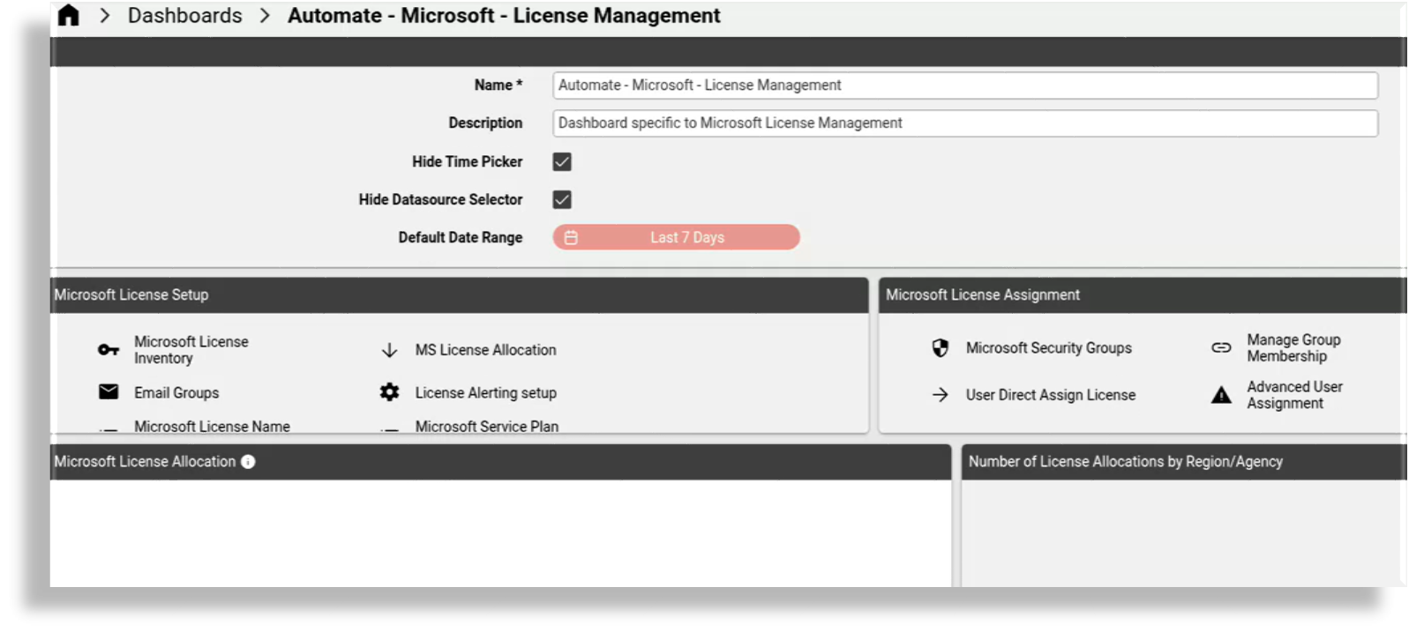Click the calendar icon in date range
The height and width of the screenshot is (632, 1409).
pyautogui.click(x=571, y=238)
